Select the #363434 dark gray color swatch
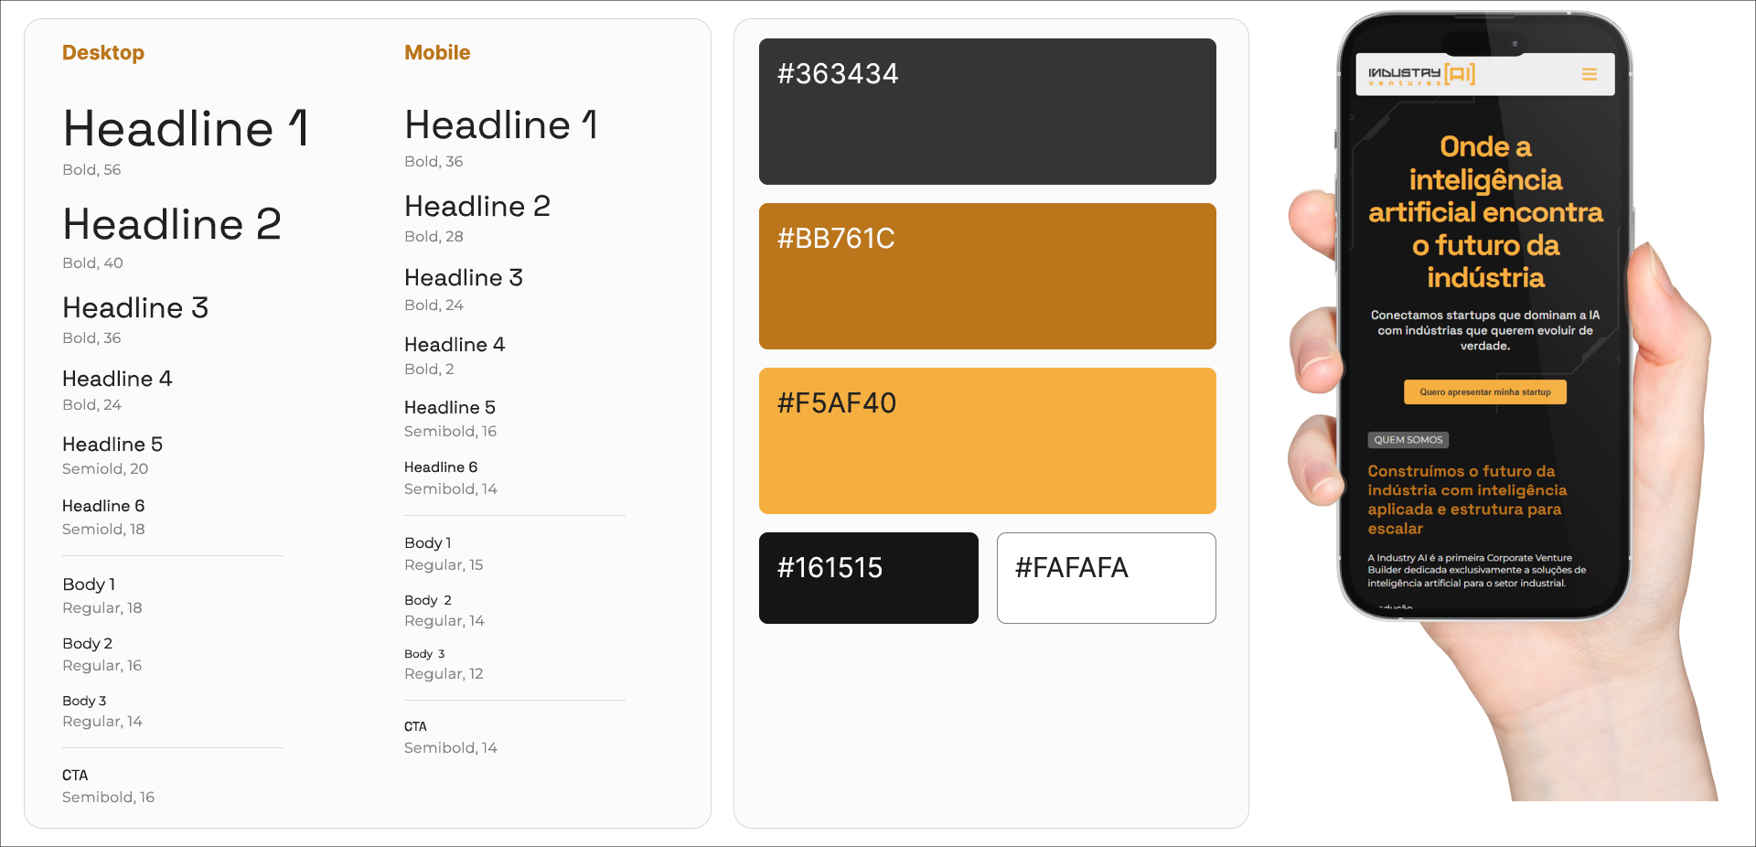Image resolution: width=1756 pixels, height=847 pixels. pos(987,112)
